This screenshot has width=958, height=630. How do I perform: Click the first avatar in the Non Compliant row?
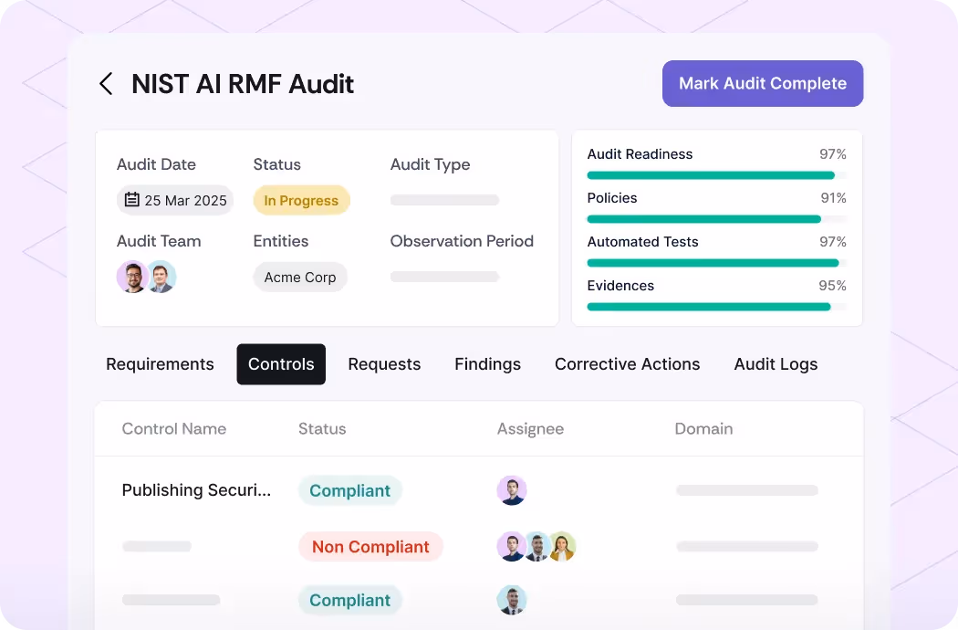512,546
